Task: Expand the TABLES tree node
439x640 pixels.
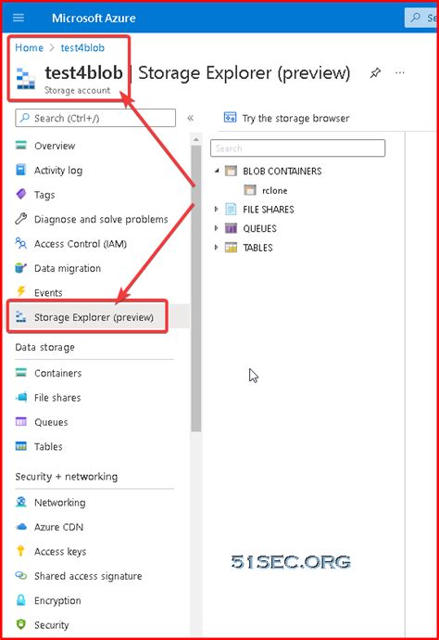Action: pyautogui.click(x=217, y=247)
